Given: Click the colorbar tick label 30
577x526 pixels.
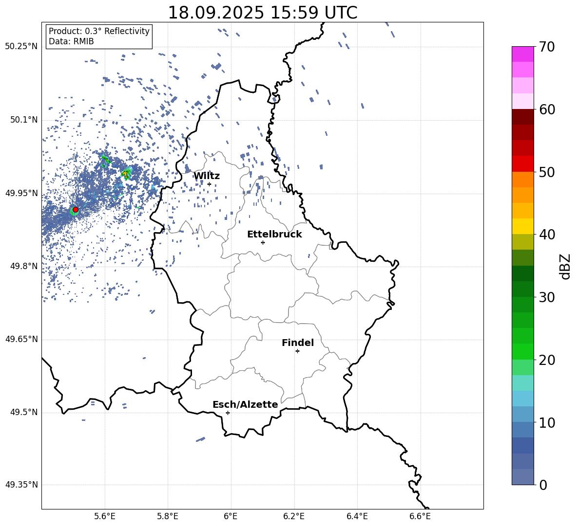Looking at the screenshot, I should [547, 297].
